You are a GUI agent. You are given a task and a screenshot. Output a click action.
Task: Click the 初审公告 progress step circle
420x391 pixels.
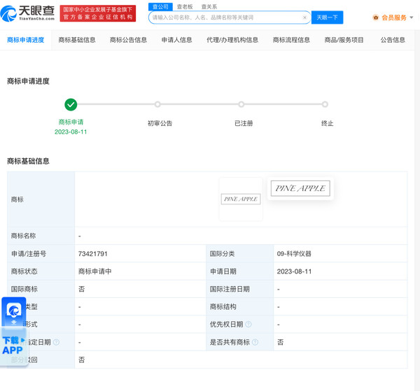(x=157, y=104)
